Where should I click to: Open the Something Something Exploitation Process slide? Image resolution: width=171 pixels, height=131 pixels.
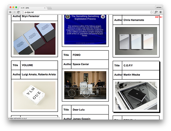pyautogui.click(x=85, y=30)
